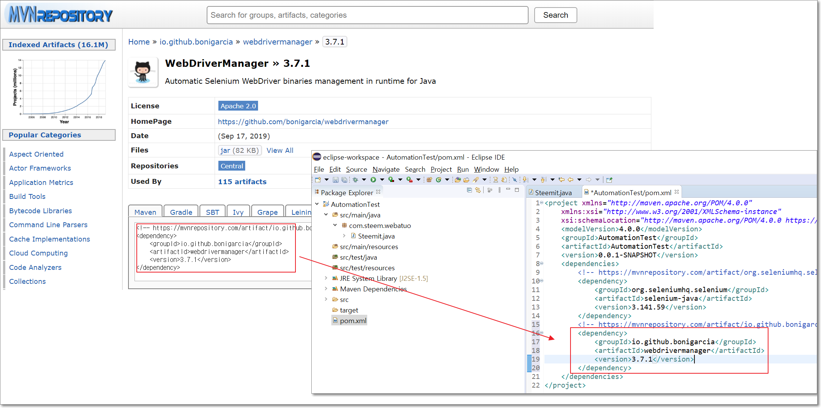Open the Coverage dropdown arrow
Screen dimensions: 821x408
(400, 180)
